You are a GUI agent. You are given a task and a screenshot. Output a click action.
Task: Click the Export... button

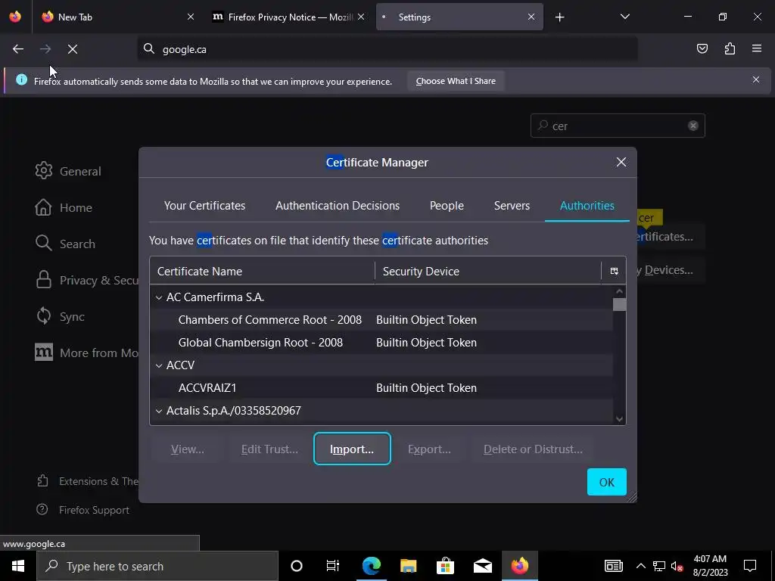pos(429,449)
